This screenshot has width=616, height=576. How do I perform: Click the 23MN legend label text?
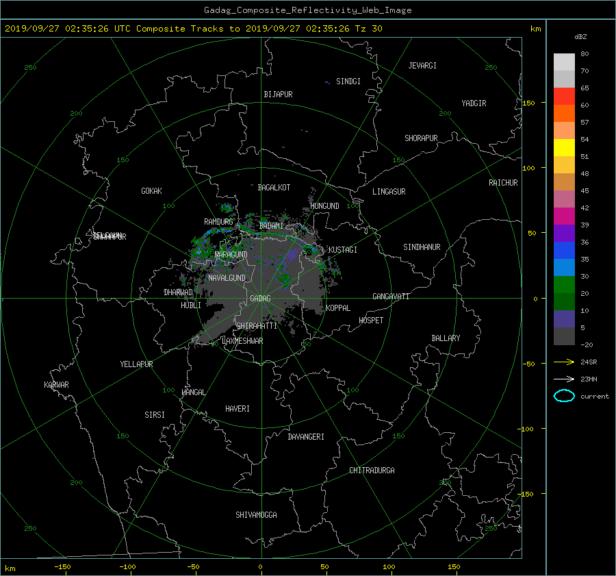[589, 379]
